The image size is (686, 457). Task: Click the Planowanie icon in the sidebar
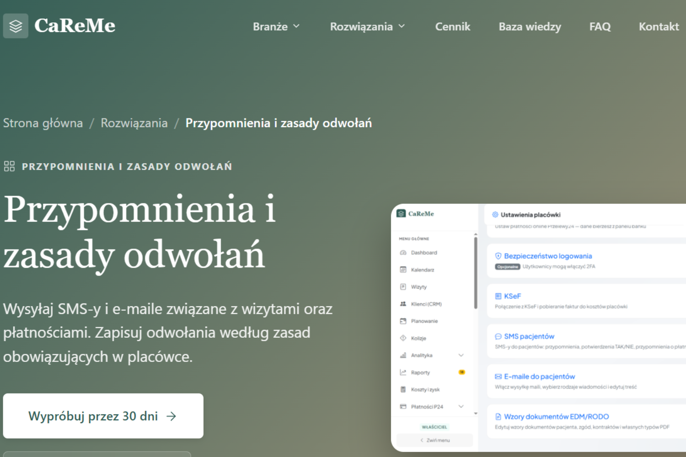point(403,321)
